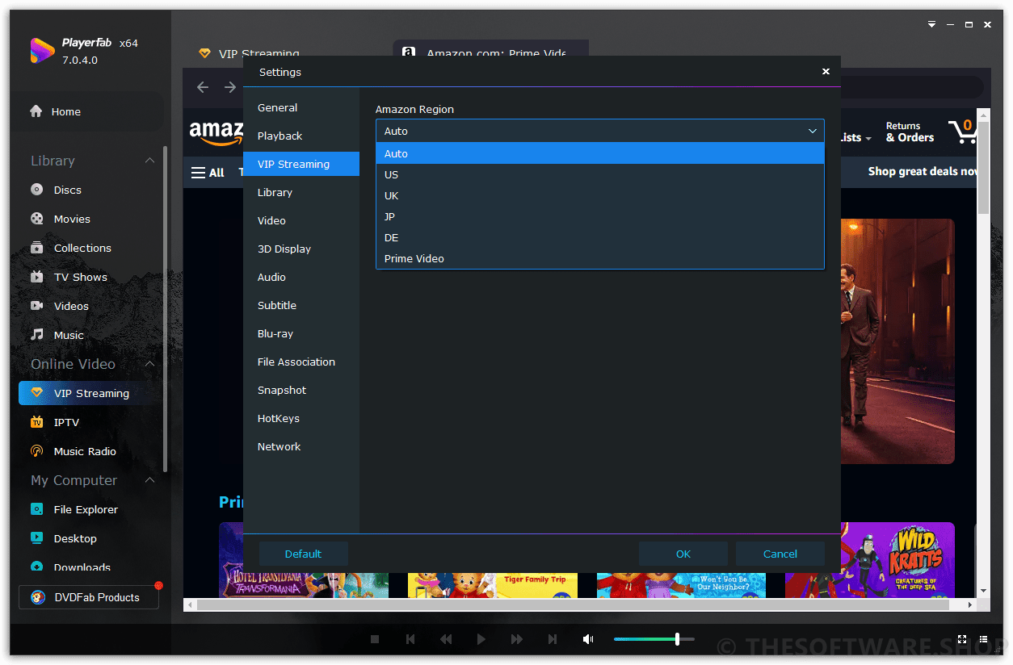
Task: Adjust the volume slider
Action: [x=654, y=639]
